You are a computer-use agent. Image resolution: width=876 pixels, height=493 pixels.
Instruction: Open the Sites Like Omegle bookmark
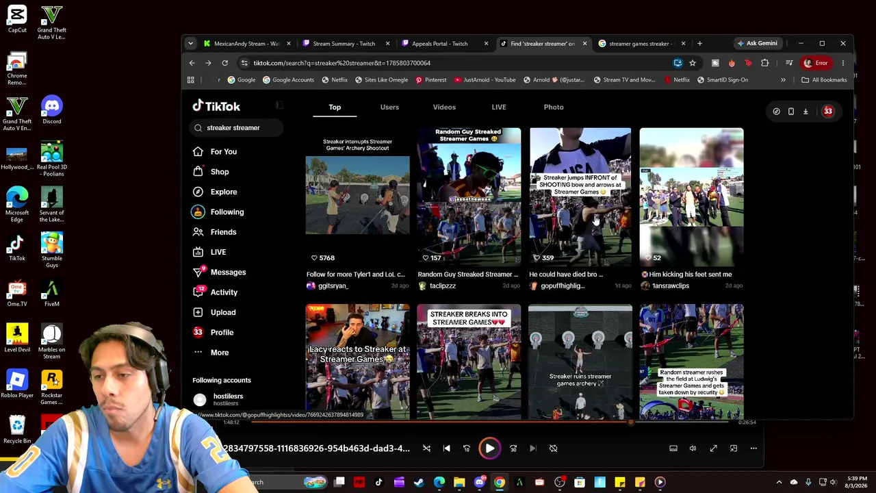point(381,80)
